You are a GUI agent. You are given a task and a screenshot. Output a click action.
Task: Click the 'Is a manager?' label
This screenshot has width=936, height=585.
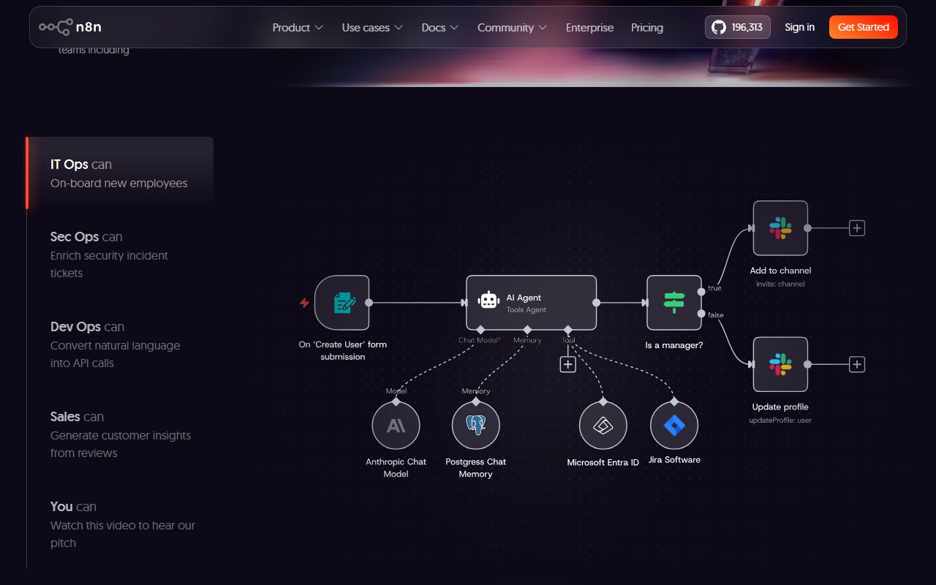click(674, 344)
